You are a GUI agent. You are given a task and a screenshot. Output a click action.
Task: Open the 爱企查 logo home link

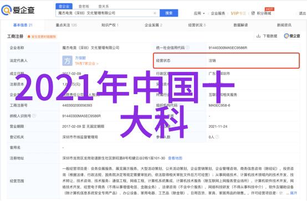(18, 10)
